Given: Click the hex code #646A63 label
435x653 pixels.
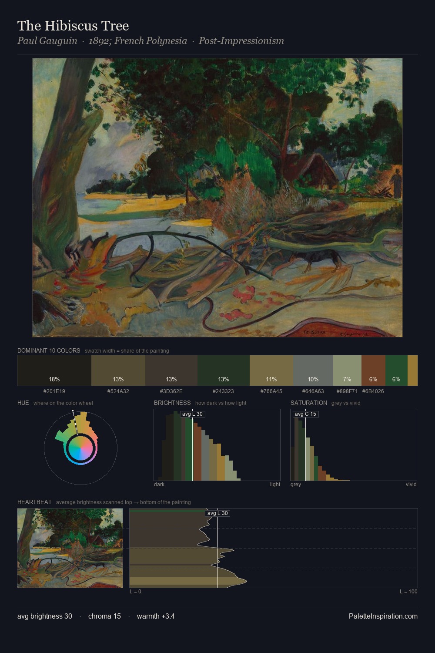Looking at the screenshot, I should (x=313, y=391).
